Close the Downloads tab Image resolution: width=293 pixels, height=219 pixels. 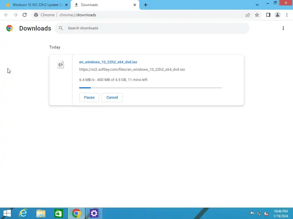click(x=135, y=5)
